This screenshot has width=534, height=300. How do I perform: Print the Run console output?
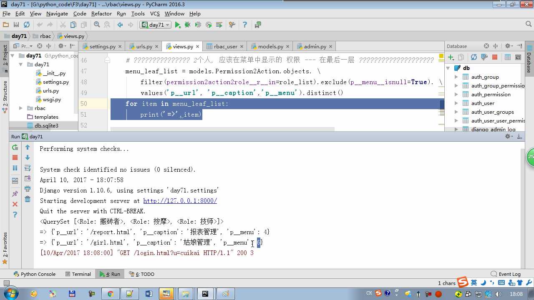tap(28, 189)
